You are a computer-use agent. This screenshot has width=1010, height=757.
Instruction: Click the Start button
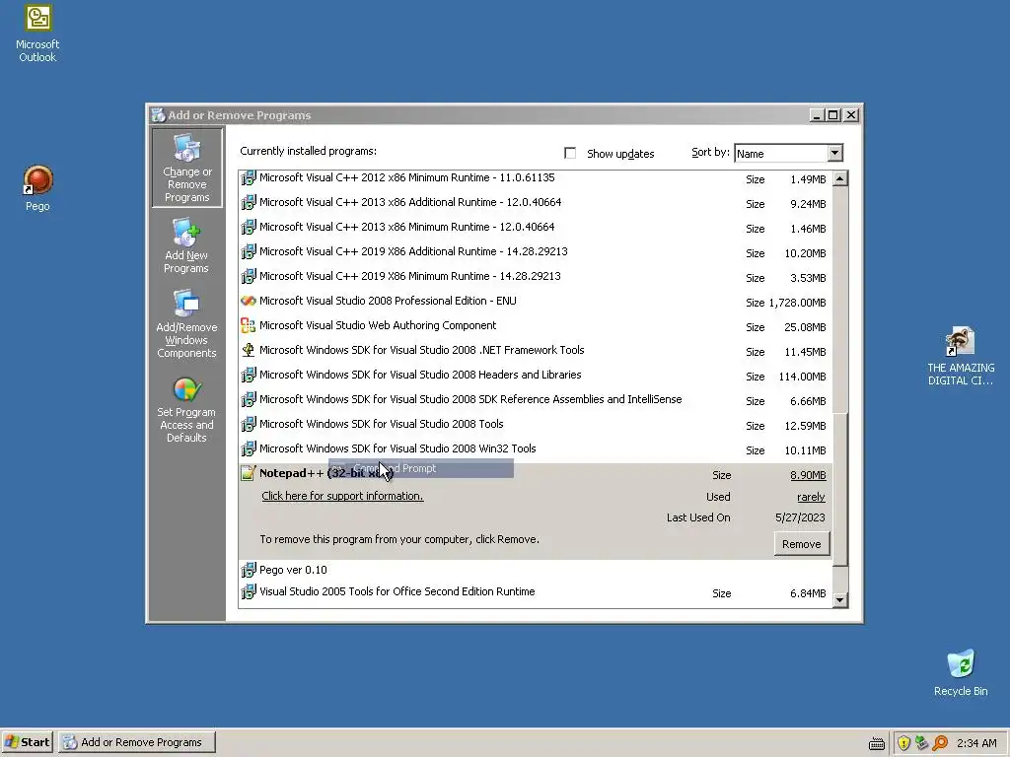(28, 742)
